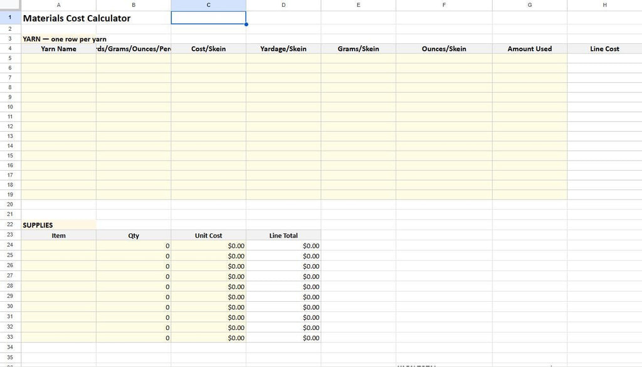Select row 33 header

(x=10, y=337)
